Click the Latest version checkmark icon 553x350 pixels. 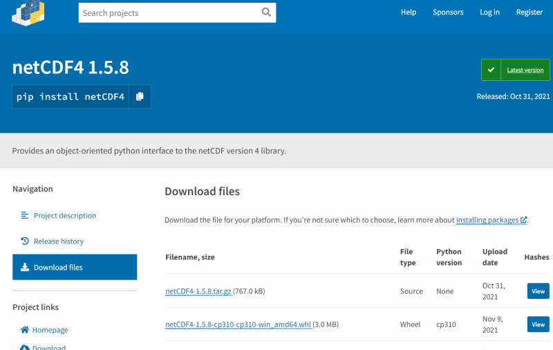tap(491, 70)
